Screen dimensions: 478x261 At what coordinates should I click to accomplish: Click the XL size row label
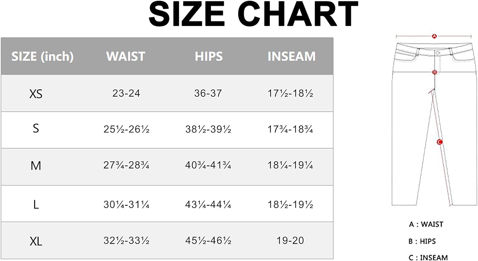point(36,241)
